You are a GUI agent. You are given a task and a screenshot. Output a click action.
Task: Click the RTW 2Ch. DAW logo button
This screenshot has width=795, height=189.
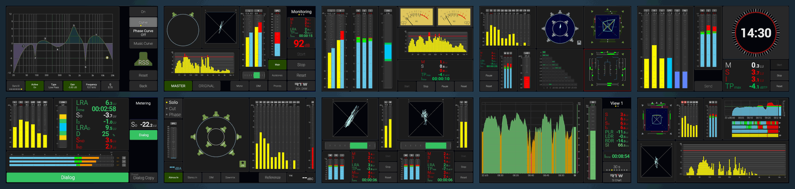tap(301, 86)
